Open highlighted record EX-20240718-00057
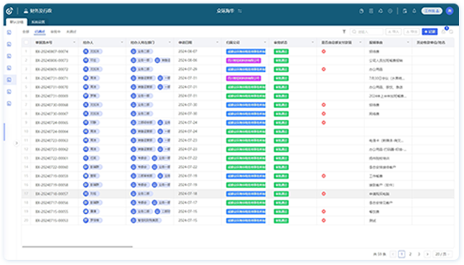 coord(52,194)
